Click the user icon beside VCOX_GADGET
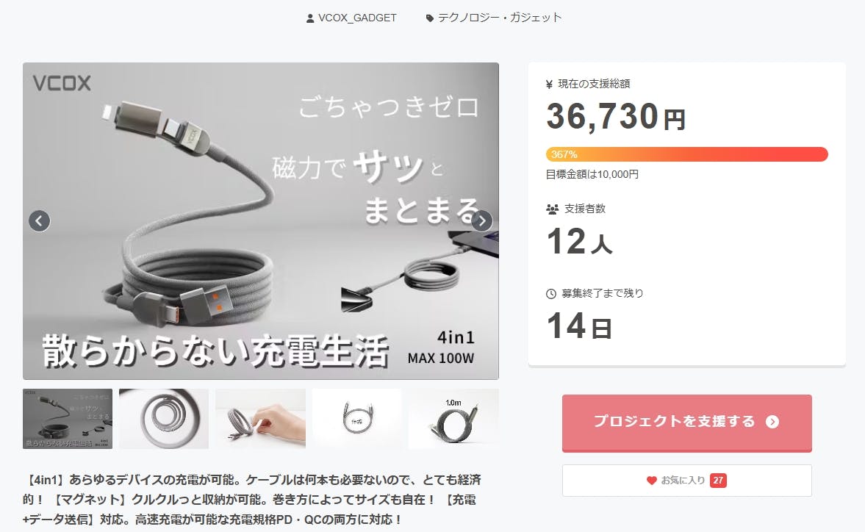The image size is (865, 532). (x=310, y=18)
